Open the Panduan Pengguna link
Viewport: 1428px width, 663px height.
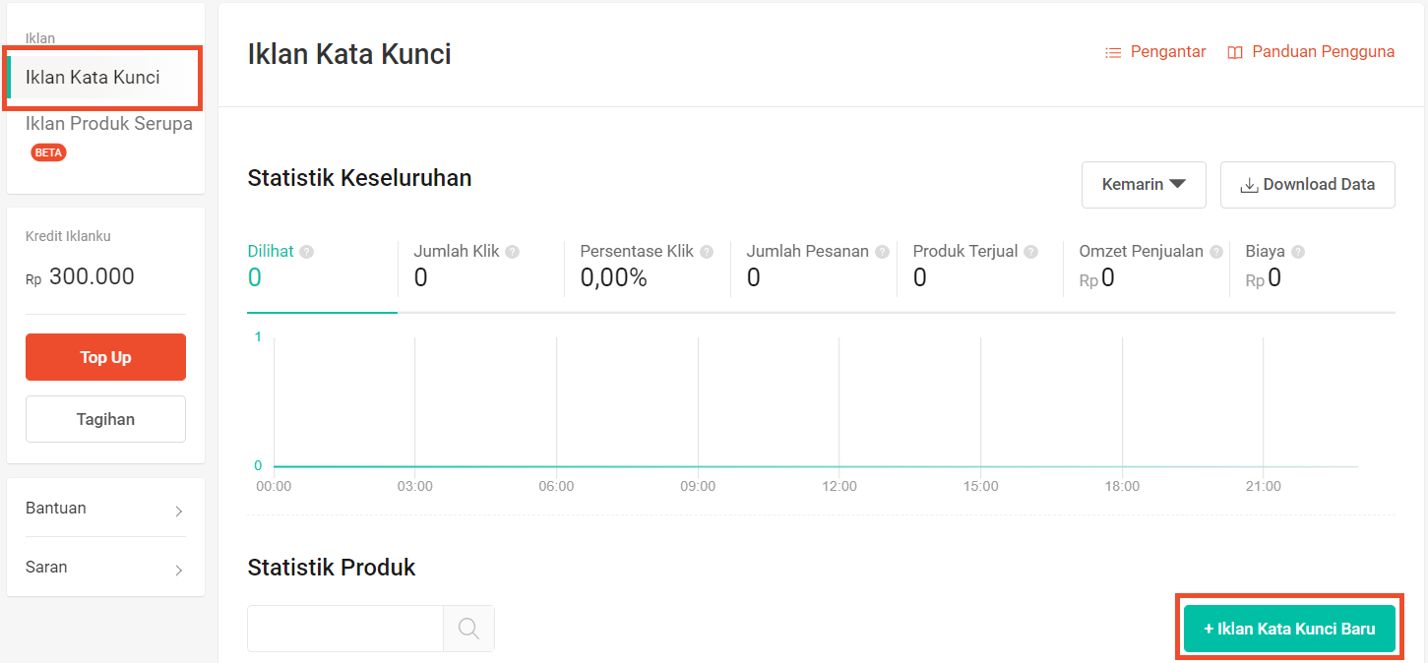click(x=1311, y=52)
